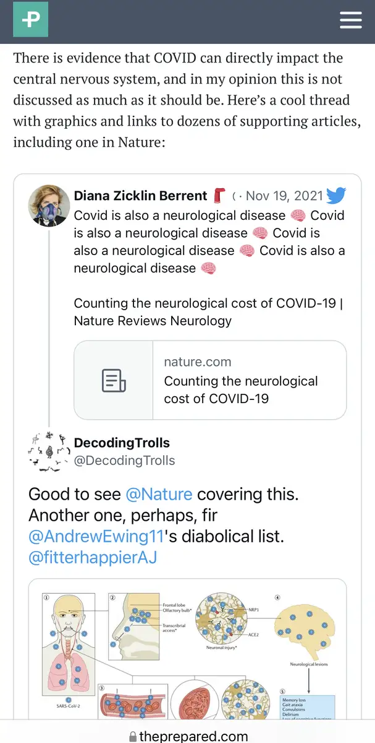
Task: Click the article document icon
Action: (x=114, y=380)
